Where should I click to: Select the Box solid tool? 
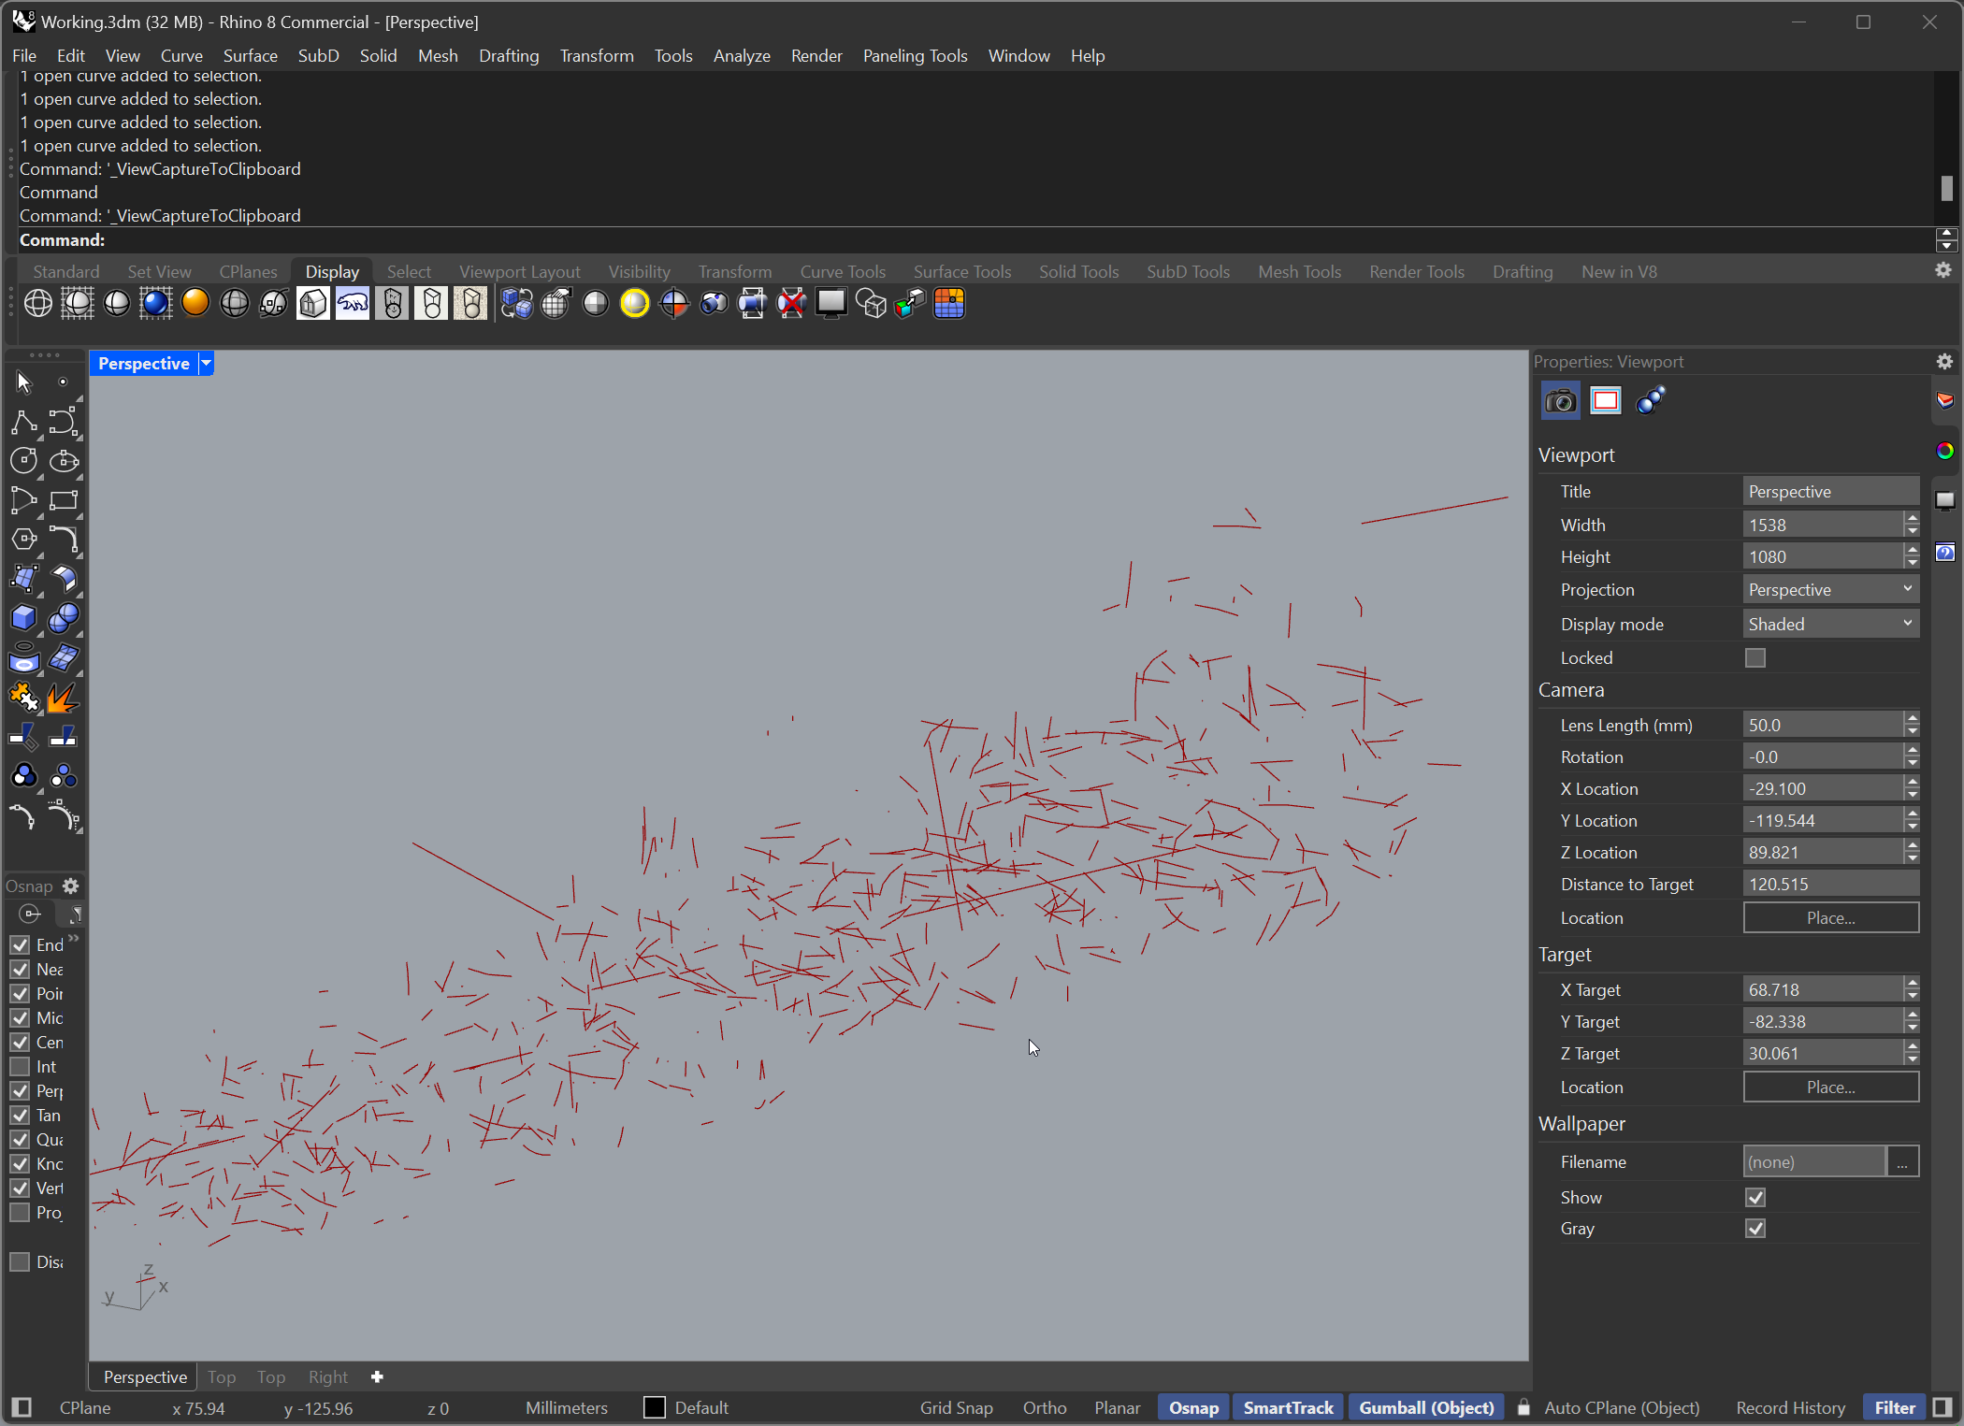(24, 618)
